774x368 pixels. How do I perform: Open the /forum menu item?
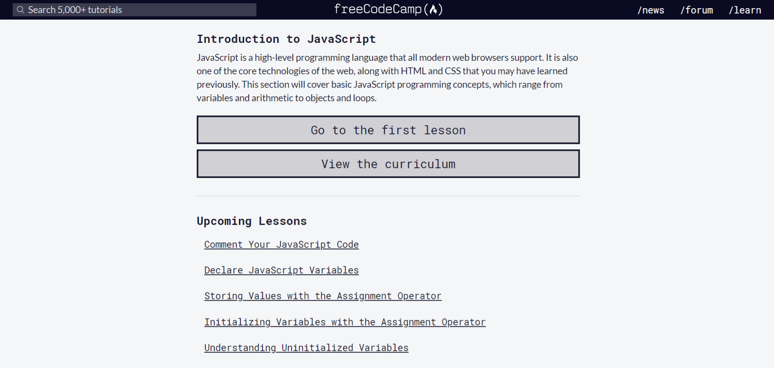click(x=696, y=10)
